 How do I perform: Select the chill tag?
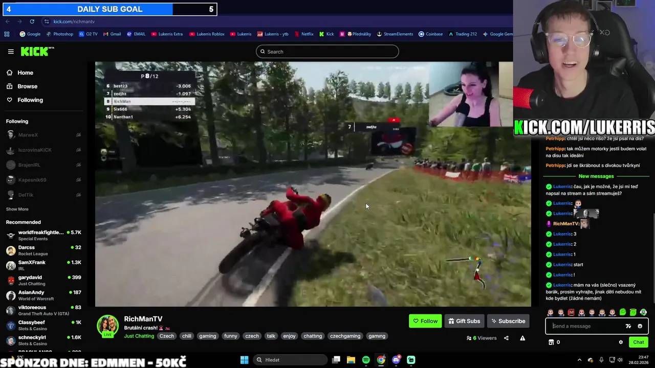tap(187, 336)
